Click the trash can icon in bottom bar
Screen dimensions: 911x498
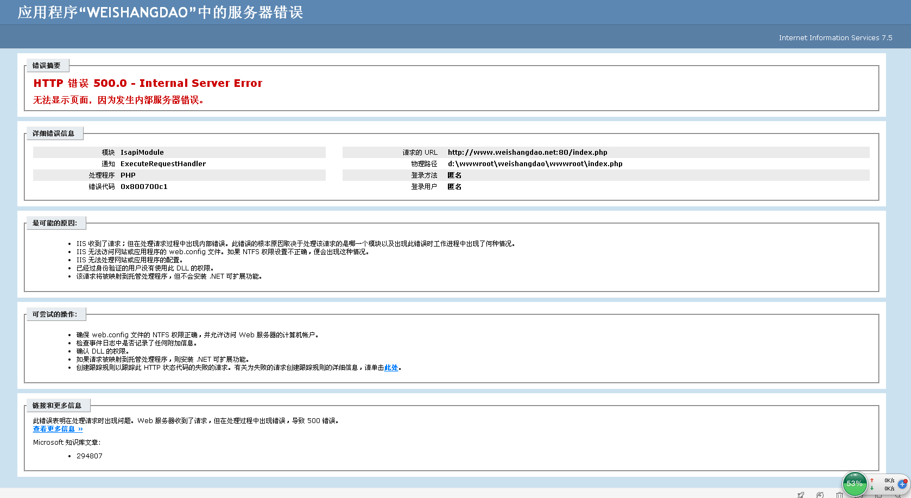tap(839, 495)
